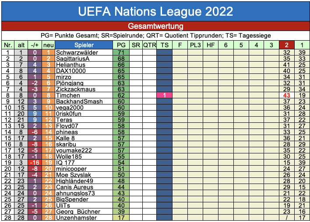Click the red column header labeled 2

tap(287, 45)
